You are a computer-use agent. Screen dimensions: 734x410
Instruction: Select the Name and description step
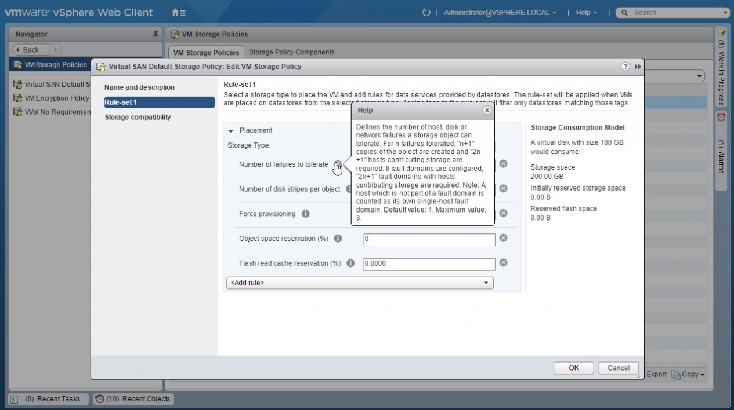pyautogui.click(x=139, y=87)
